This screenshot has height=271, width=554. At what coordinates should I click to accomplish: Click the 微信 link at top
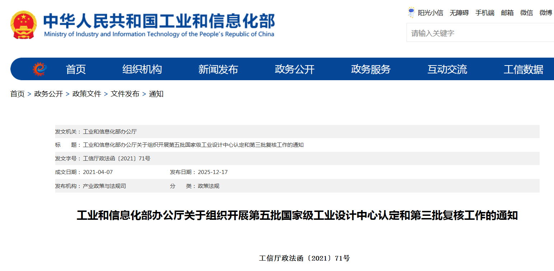(526, 13)
